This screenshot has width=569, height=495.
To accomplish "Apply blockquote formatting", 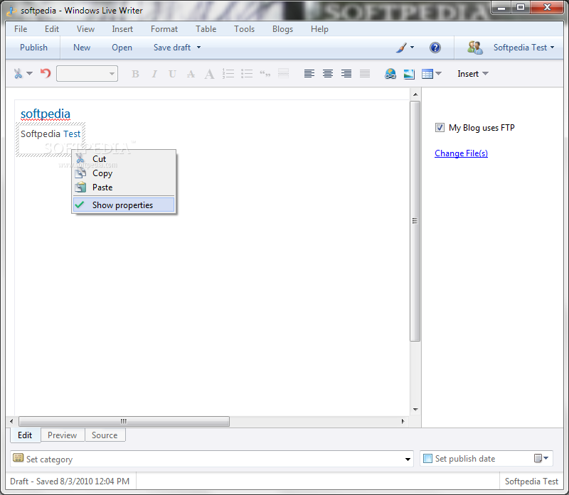I will [x=265, y=74].
